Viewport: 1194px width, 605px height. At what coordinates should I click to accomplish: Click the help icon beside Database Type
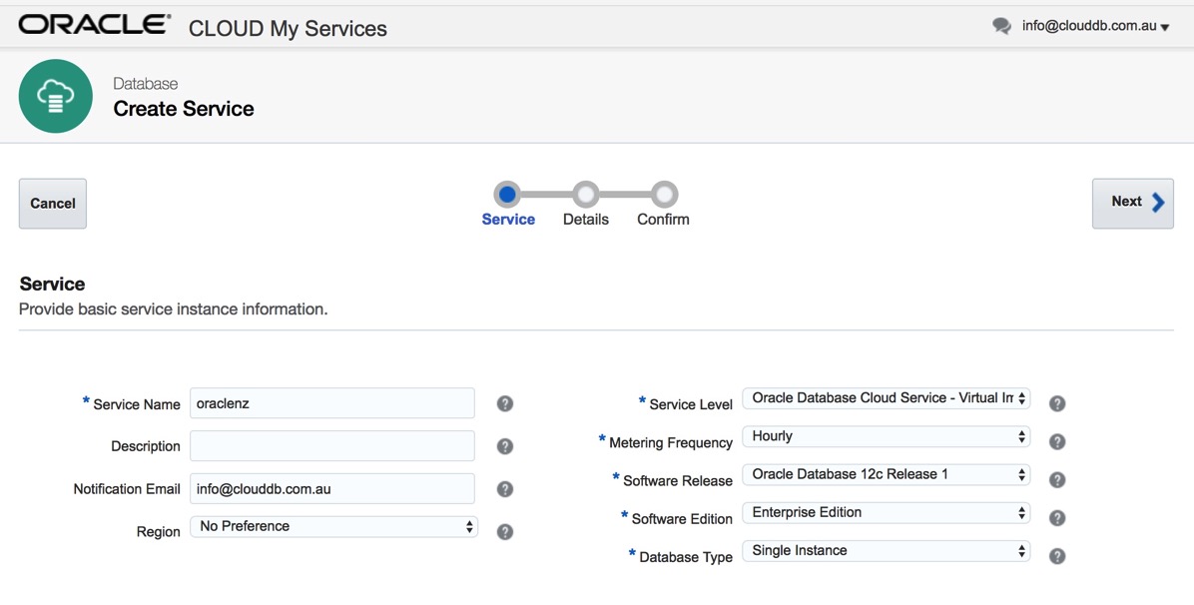1057,557
